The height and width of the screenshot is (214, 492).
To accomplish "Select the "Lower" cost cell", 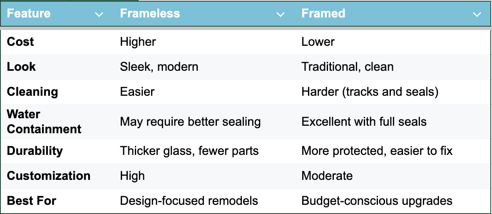I will tap(318, 42).
